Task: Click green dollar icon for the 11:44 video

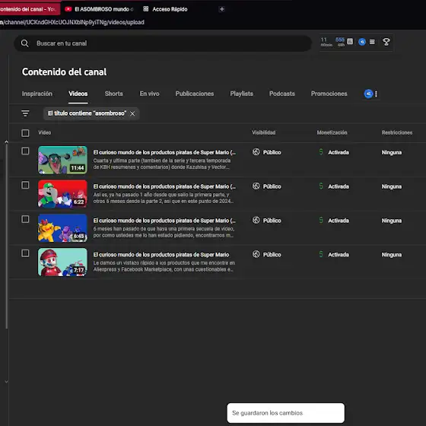Action: (x=321, y=152)
